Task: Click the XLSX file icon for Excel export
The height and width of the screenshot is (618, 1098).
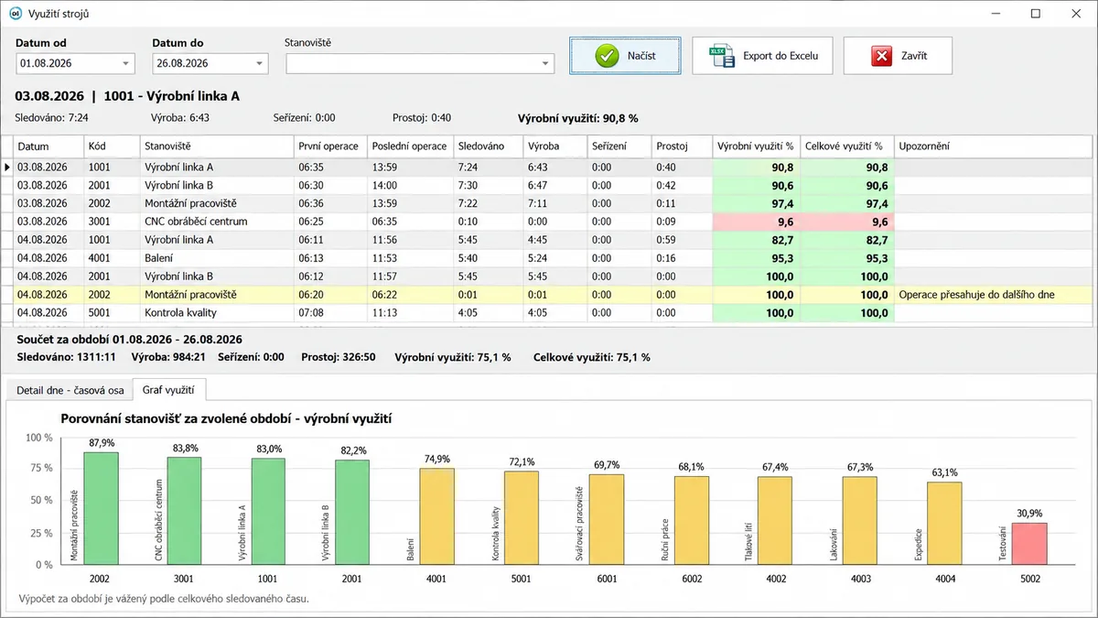Action: tap(723, 56)
